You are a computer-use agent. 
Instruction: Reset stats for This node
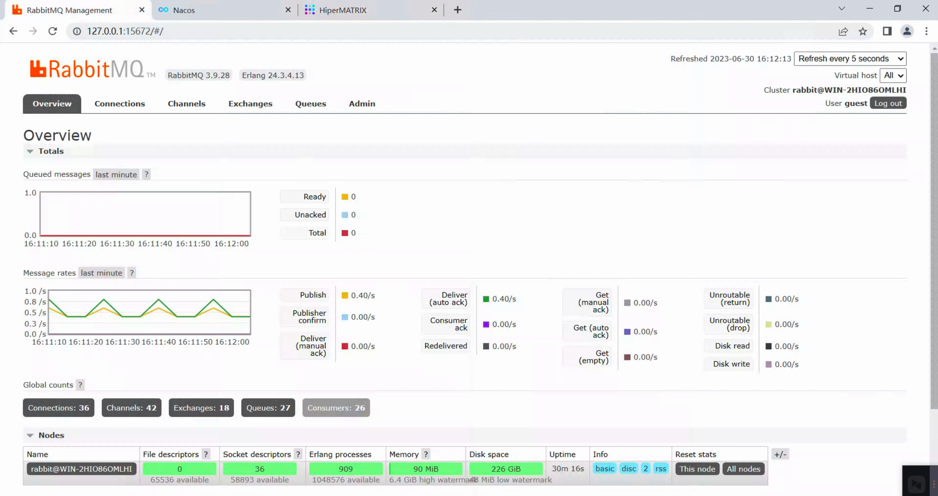697,469
